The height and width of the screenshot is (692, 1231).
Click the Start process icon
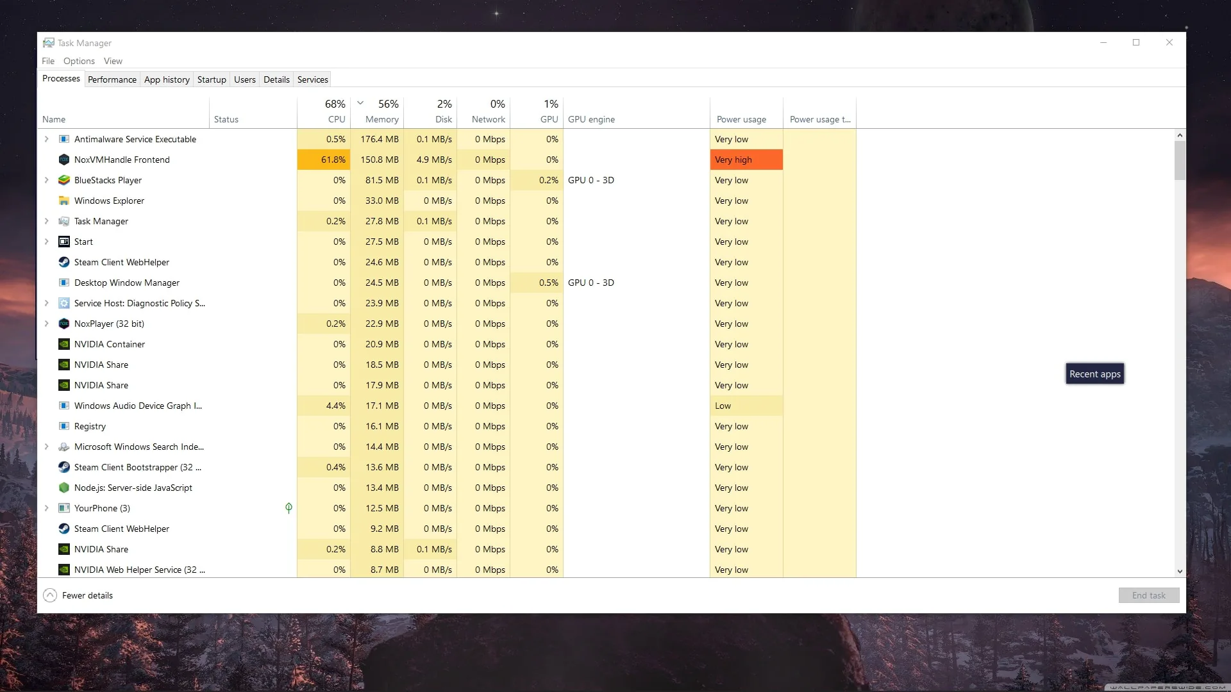[x=64, y=242]
